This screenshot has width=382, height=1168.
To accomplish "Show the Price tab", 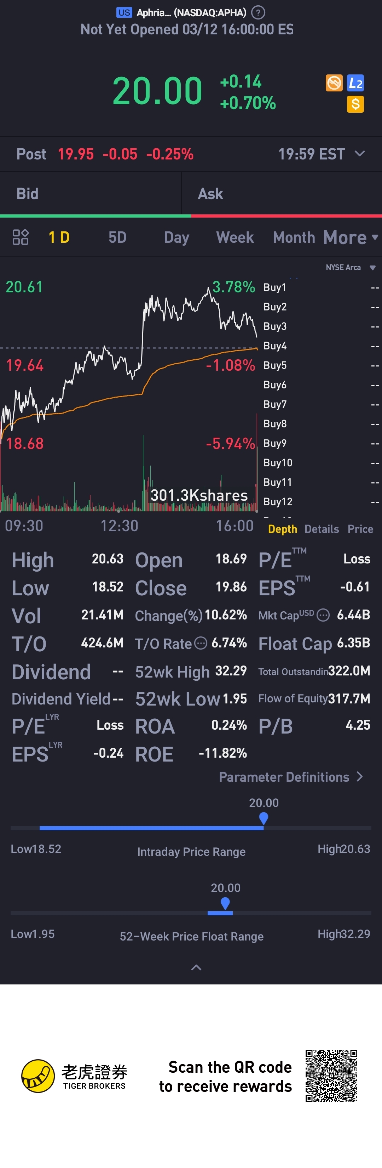I will coord(360,529).
